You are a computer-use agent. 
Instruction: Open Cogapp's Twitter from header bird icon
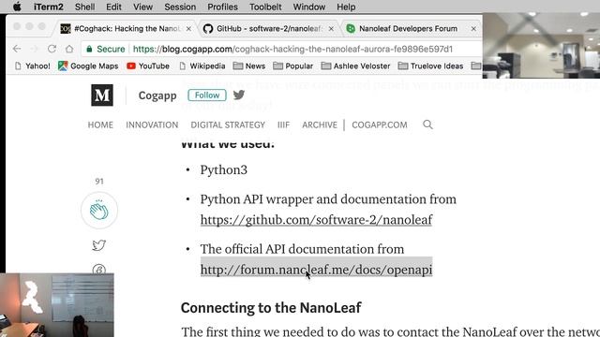click(239, 95)
